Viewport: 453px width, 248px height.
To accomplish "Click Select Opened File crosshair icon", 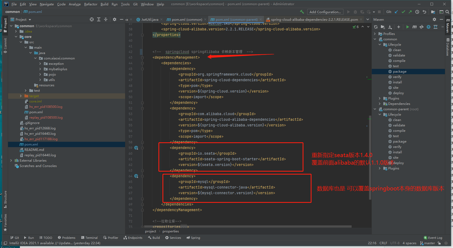I will [x=92, y=19].
